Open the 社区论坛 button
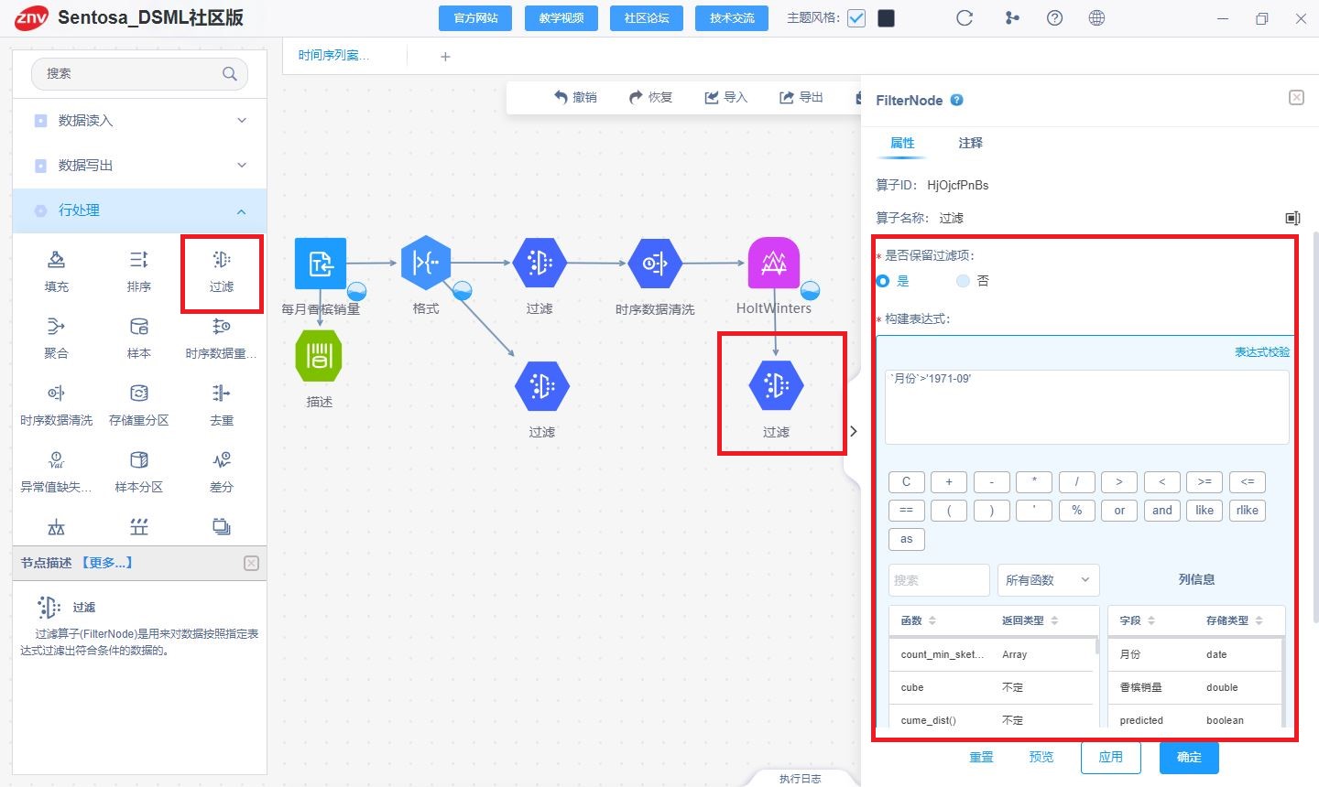This screenshot has height=787, width=1319. pos(647,18)
